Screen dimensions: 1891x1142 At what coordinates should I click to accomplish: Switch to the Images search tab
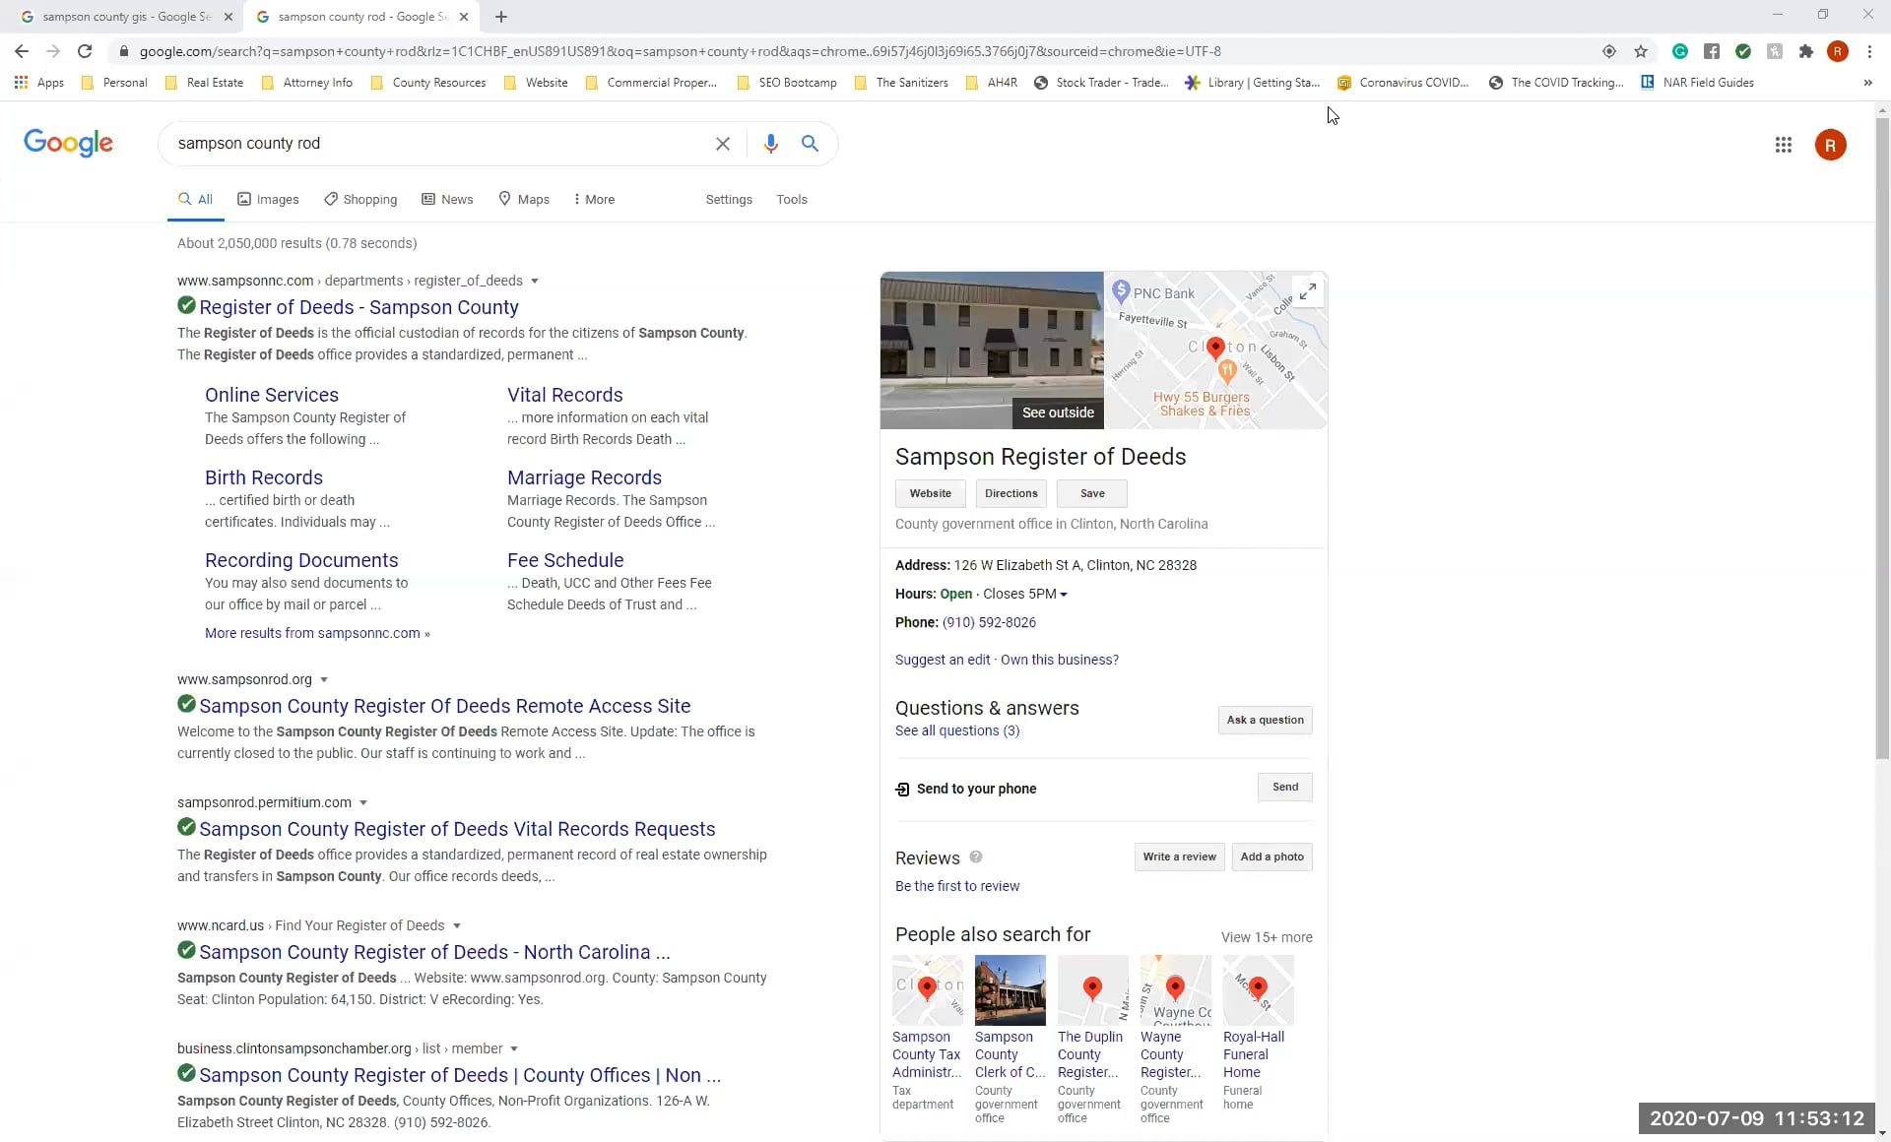pos(268,199)
